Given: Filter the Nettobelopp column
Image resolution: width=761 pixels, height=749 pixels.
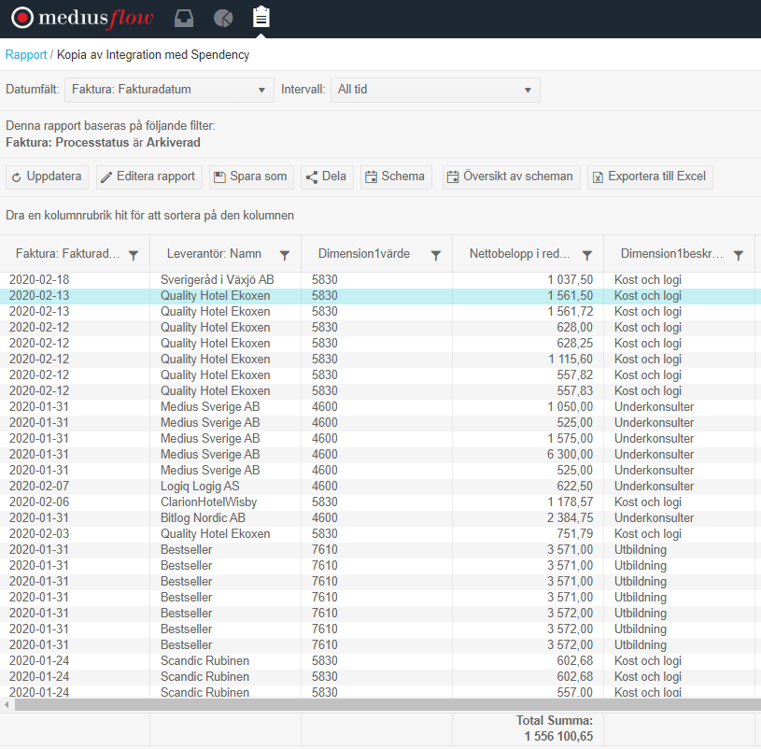Looking at the screenshot, I should [x=587, y=255].
